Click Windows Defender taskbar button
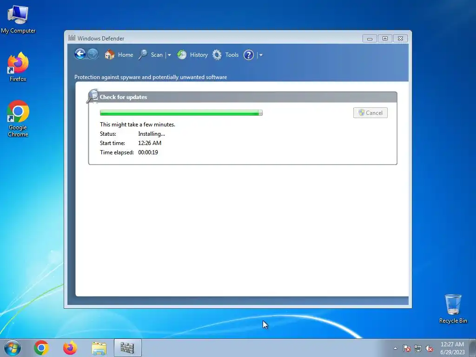 tap(127, 348)
